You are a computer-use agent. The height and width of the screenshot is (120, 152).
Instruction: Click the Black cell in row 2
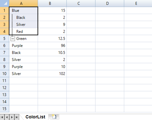point(23,18)
